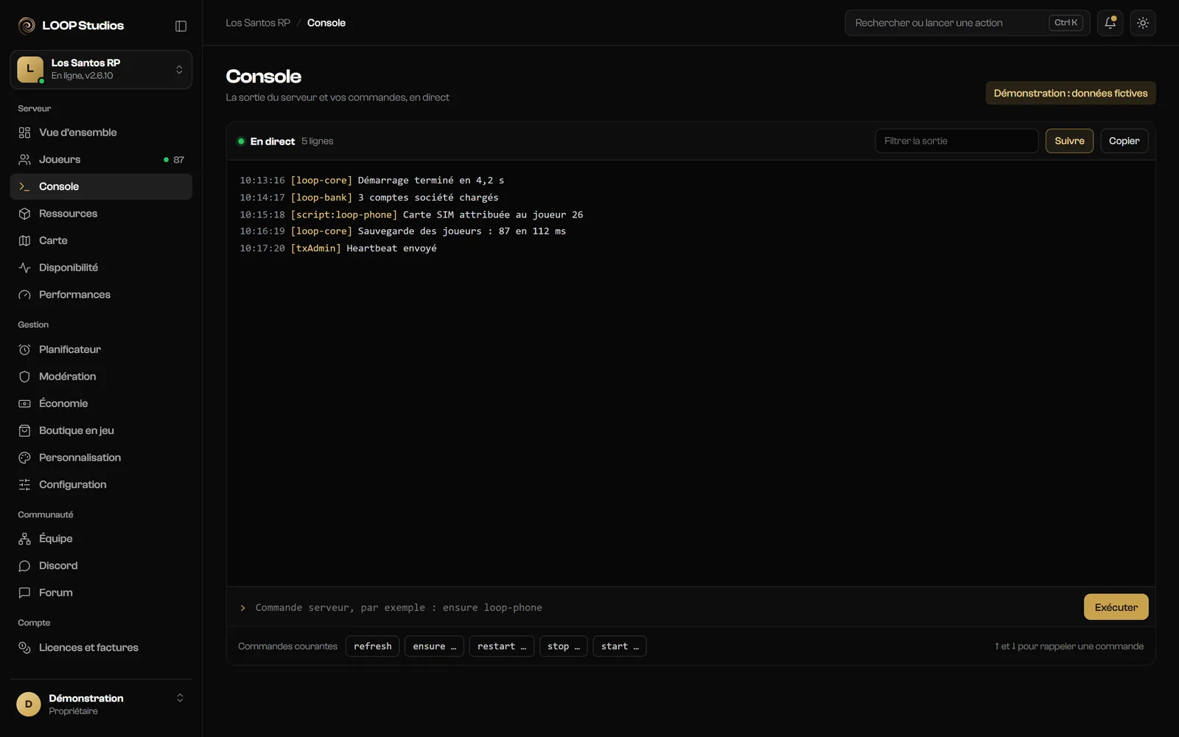Select the log line "Heartbeat envoyé"

tap(391, 248)
